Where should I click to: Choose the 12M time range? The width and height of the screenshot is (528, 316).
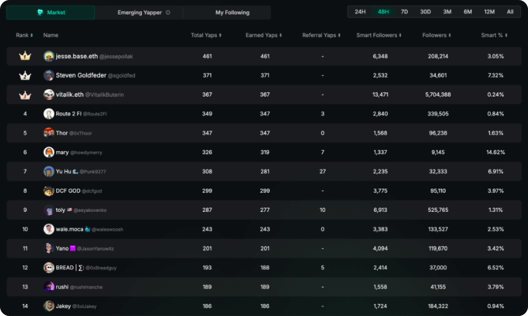[x=489, y=12]
